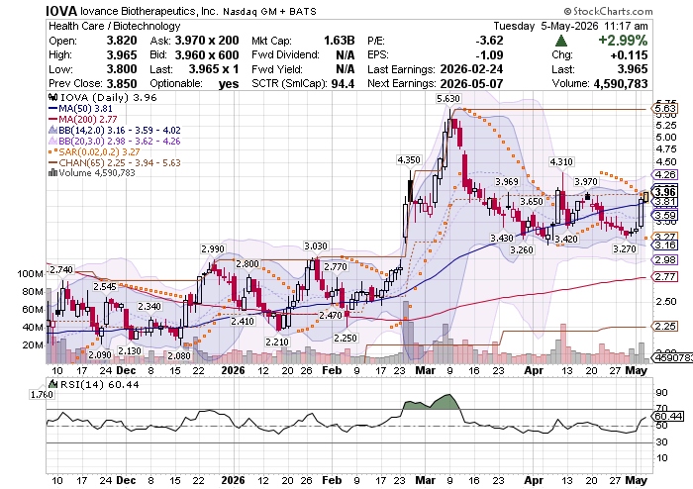Image resolution: width=693 pixels, height=489 pixels.
Task: Click the Next Earnings date 2026-05-07
Action: [471, 83]
